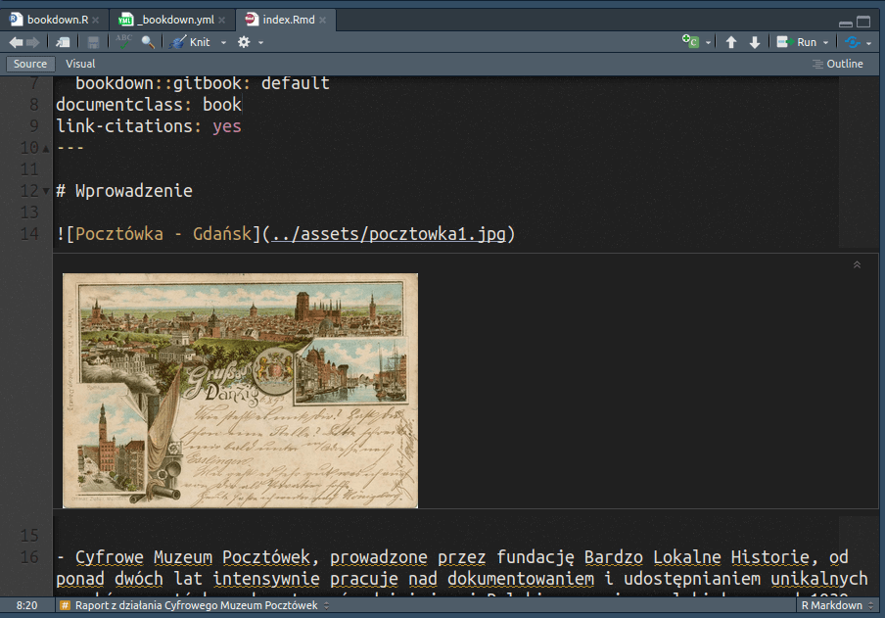The height and width of the screenshot is (618, 885).
Task: Collapse the Wprowadzenie section at line 12
Action: point(46,192)
